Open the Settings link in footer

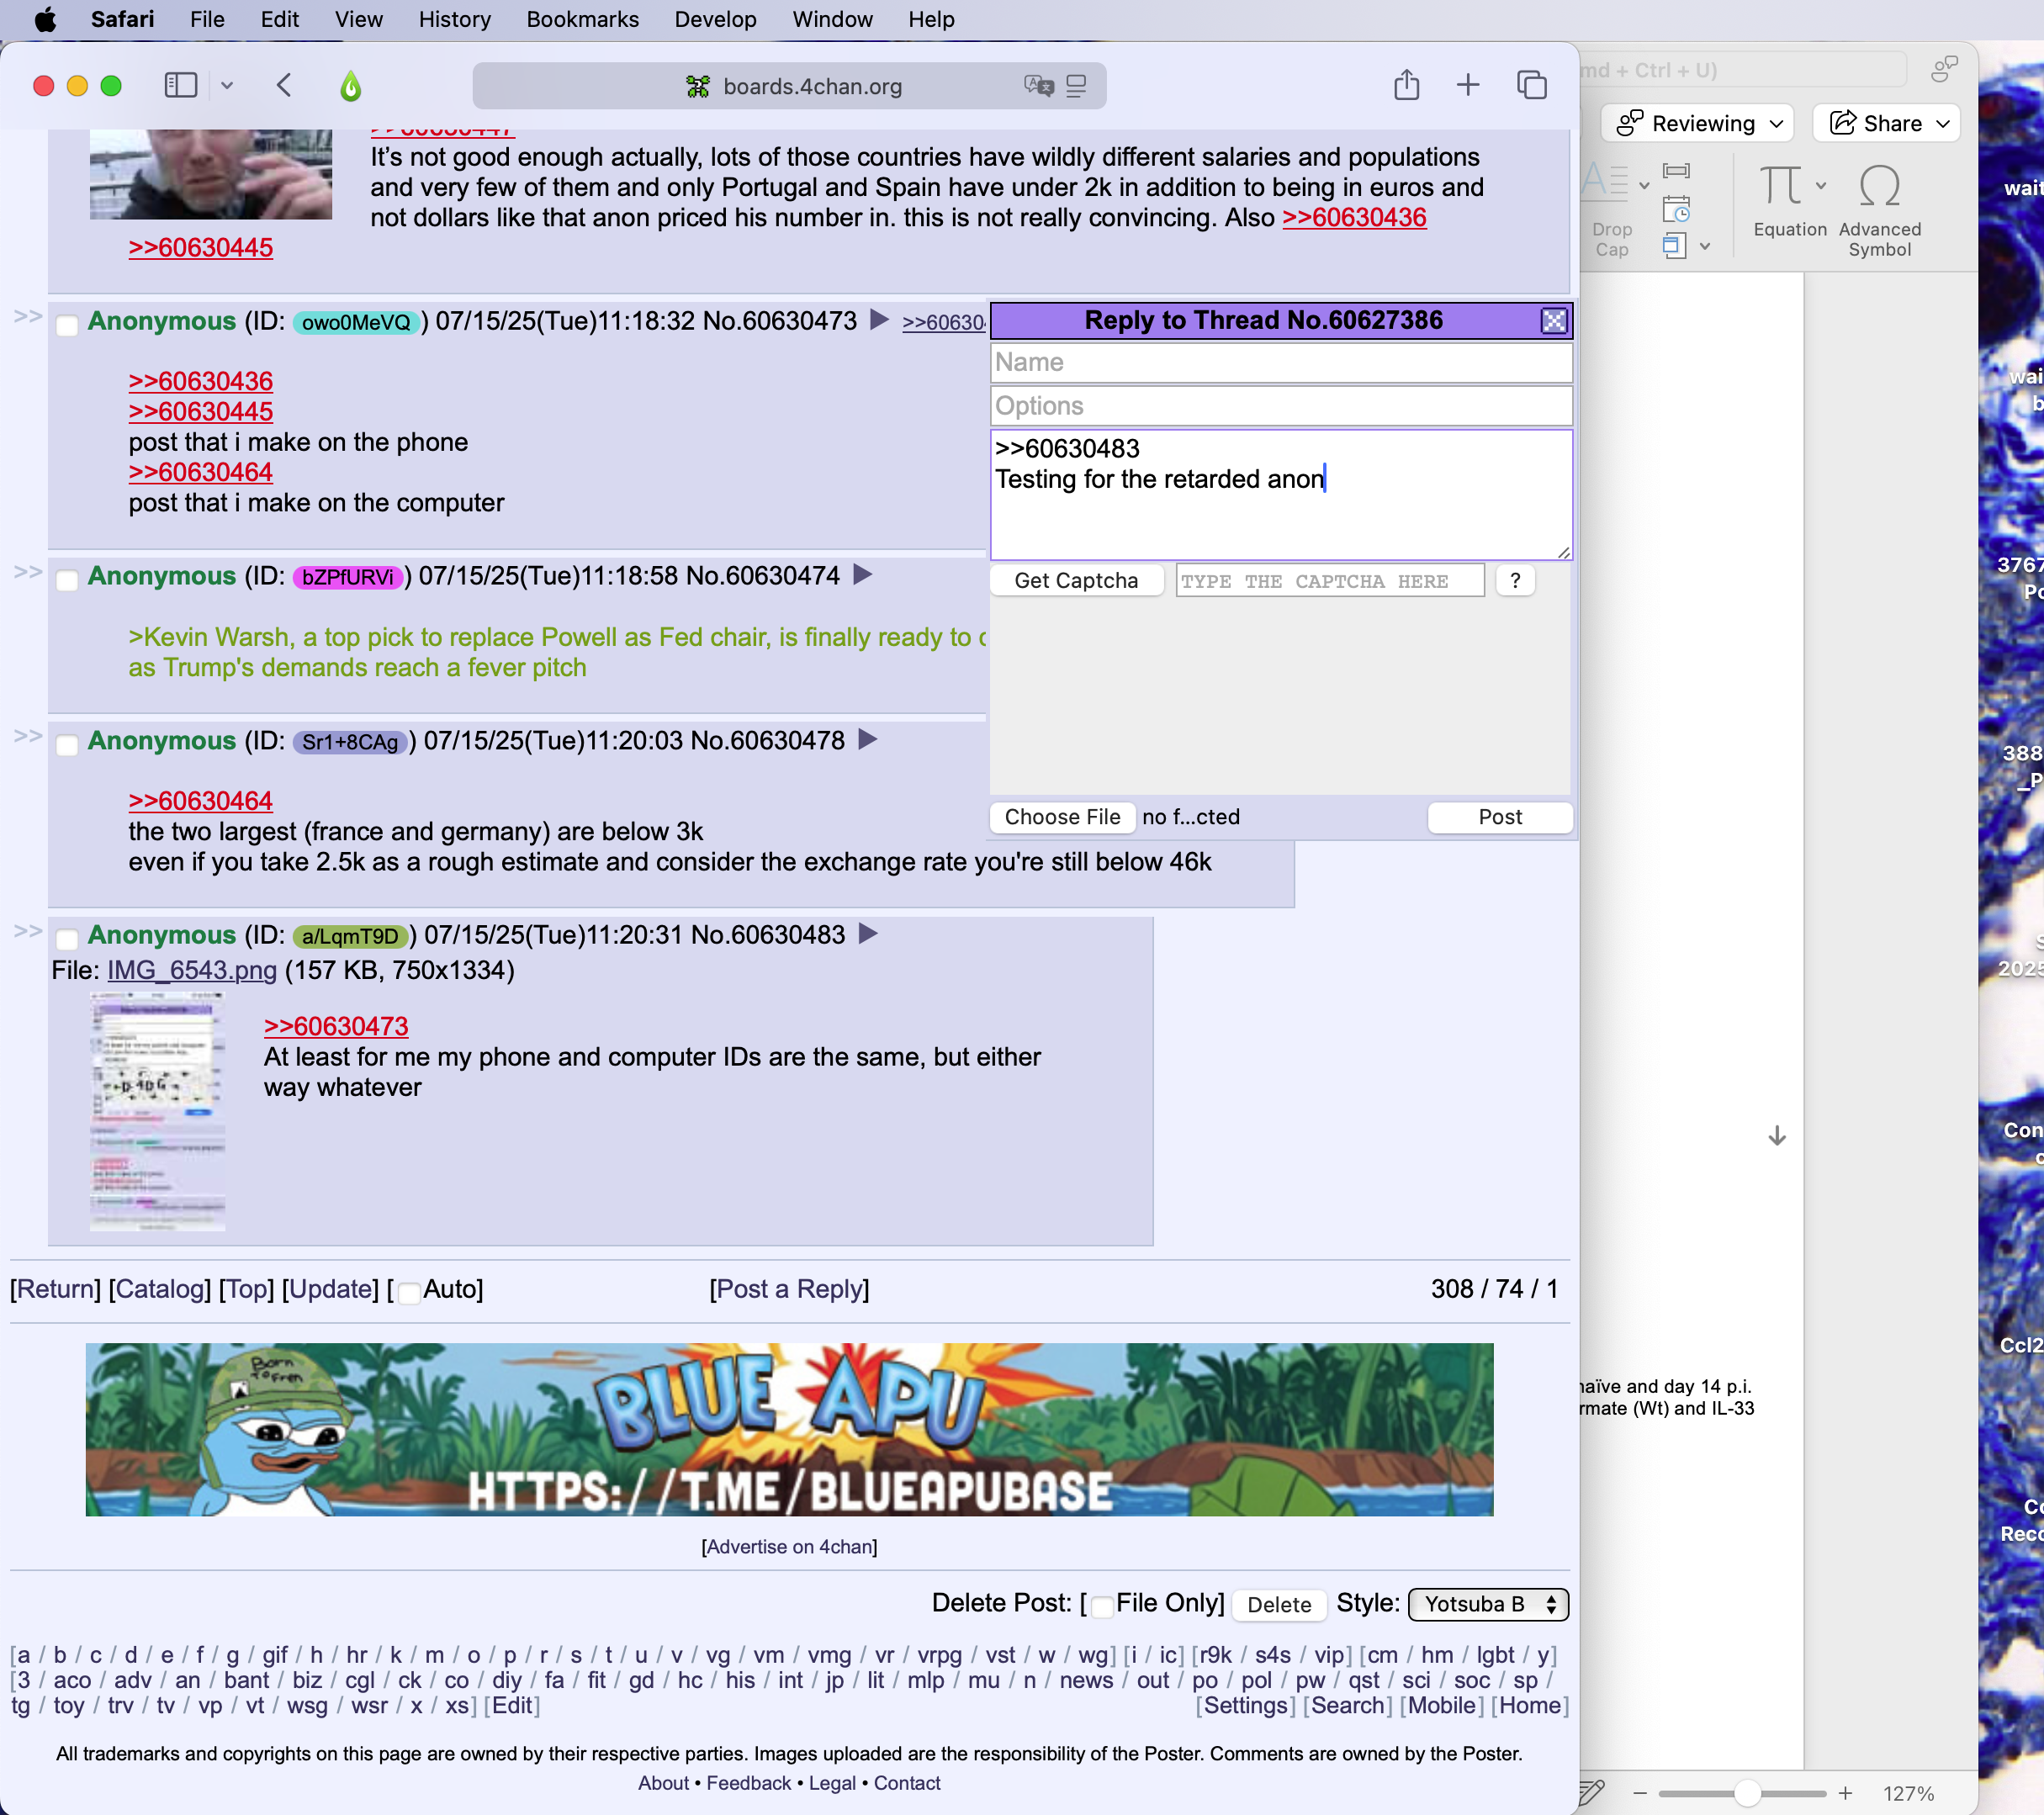(x=1245, y=1705)
